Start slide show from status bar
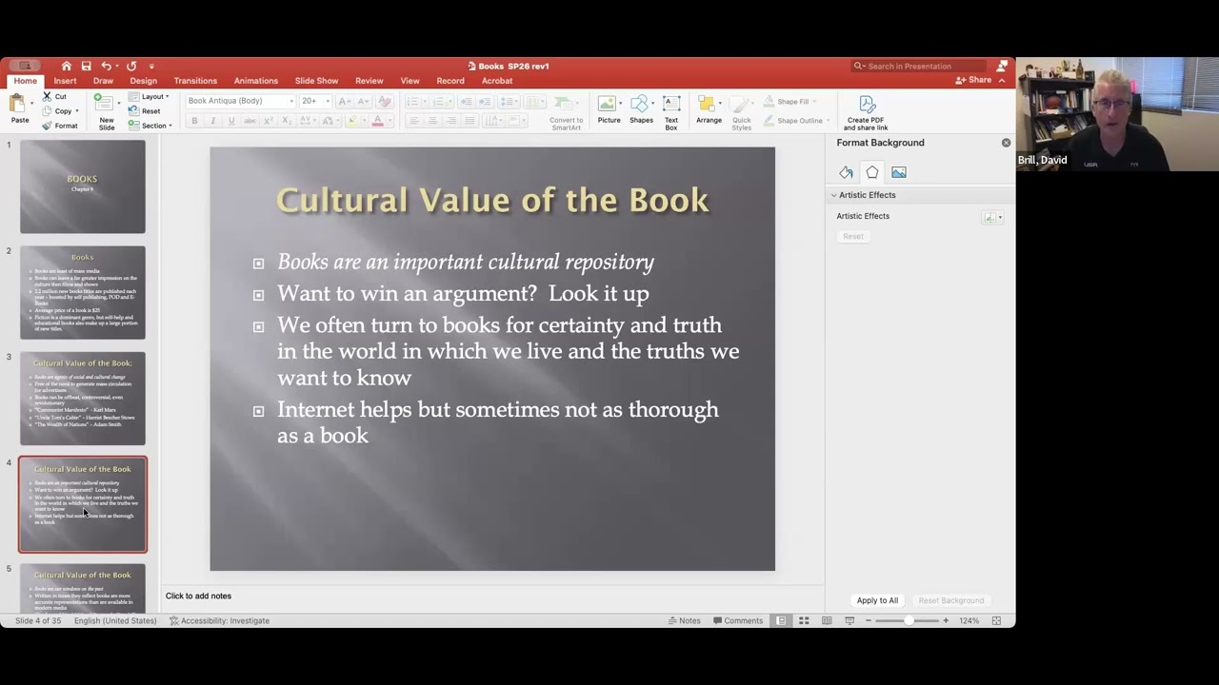Viewport: 1219px width, 685px height. pos(849,620)
